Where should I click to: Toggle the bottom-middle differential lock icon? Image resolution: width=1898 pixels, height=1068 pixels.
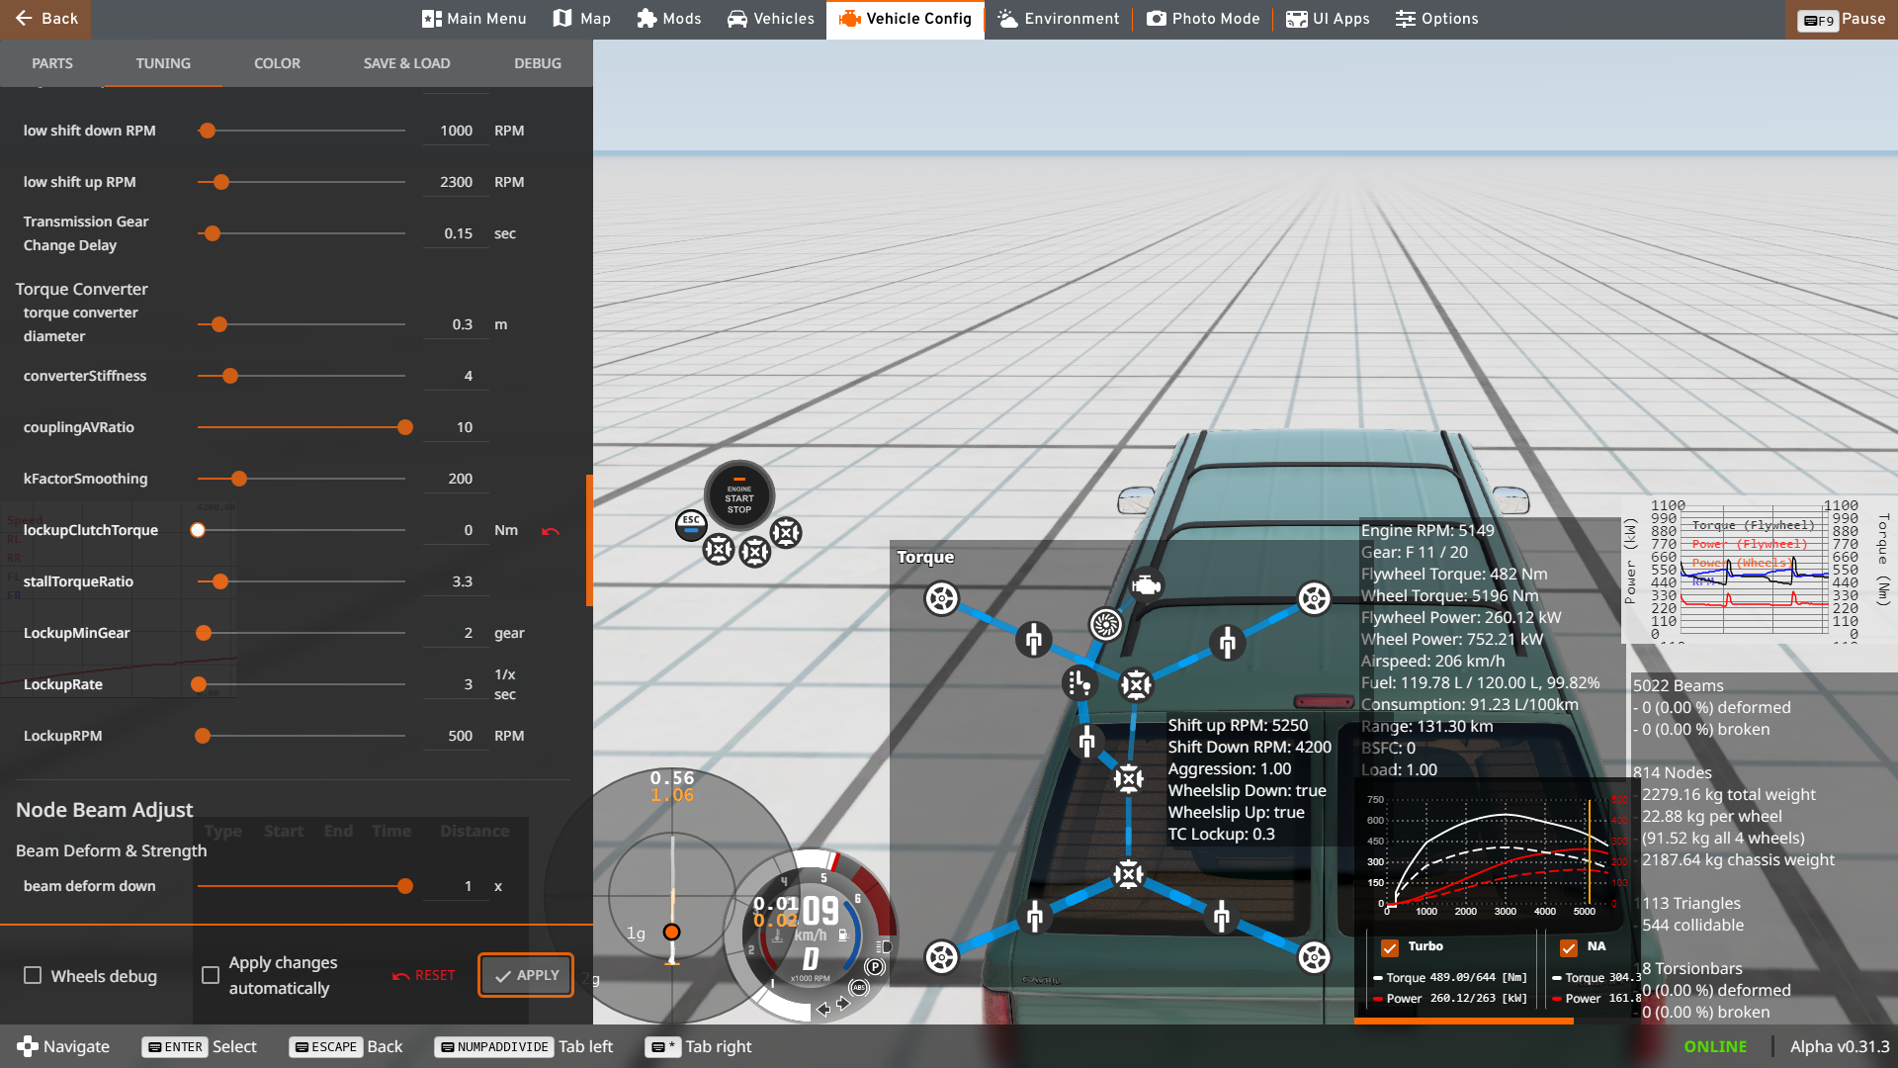[755, 552]
